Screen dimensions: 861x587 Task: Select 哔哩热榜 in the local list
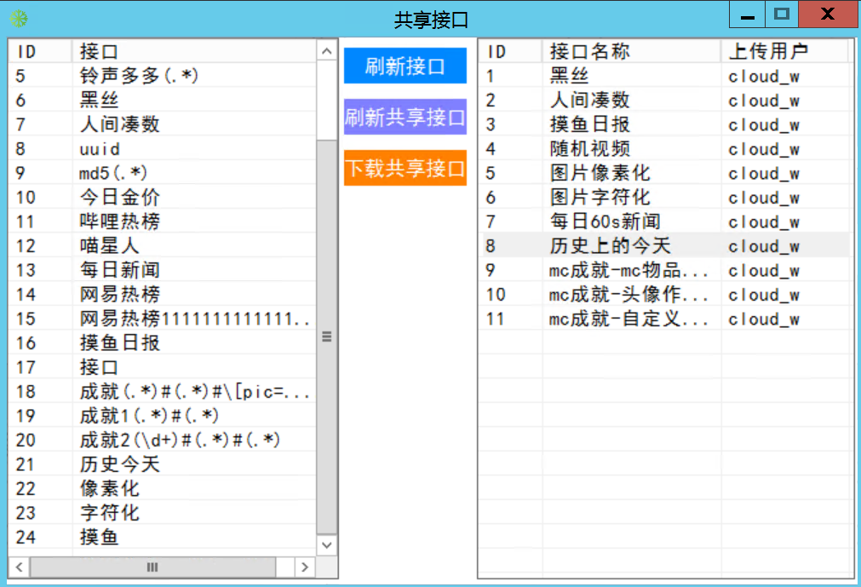coord(119,222)
